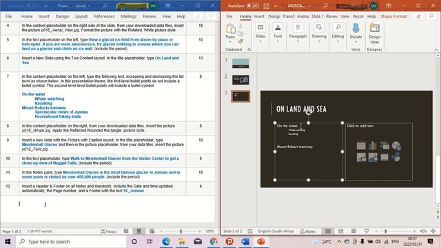Toggle the Notes pane in PowerPoint status bar
The width and height of the screenshot is (441, 248).
coord(308,231)
